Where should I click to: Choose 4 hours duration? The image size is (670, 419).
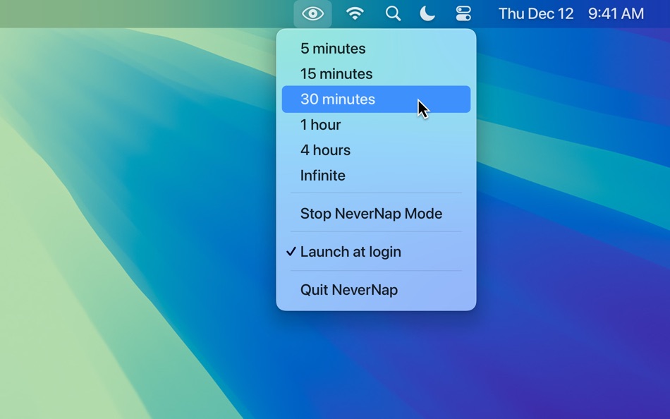point(376,150)
